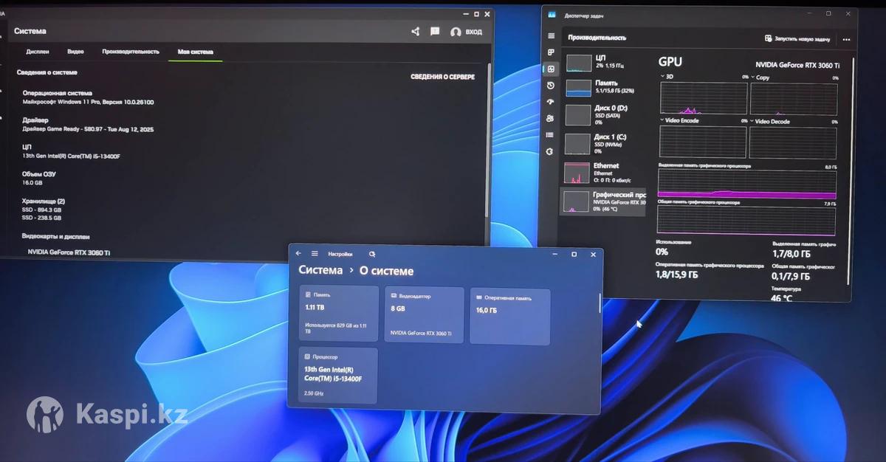Switch to the Дисплеи tab in NVIDIA app
The height and width of the screenshot is (462, 886).
pyautogui.click(x=38, y=52)
